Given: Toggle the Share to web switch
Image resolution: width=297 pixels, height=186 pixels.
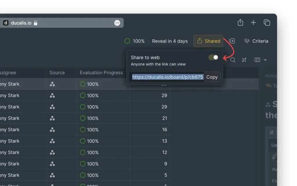Looking at the screenshot, I should [213, 57].
